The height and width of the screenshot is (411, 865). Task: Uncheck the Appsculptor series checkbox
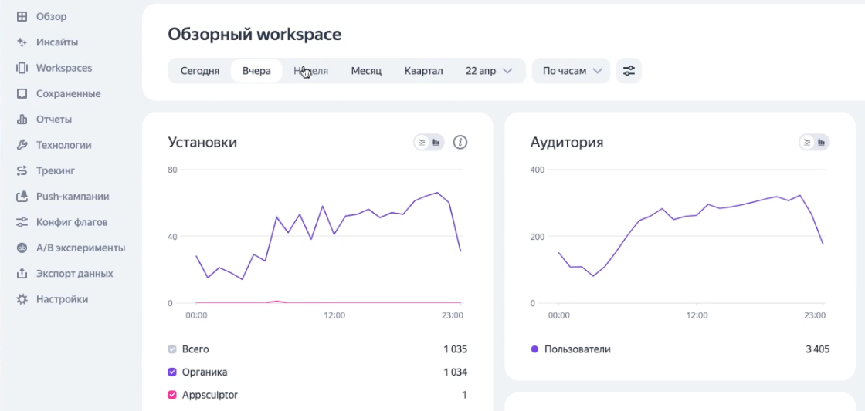(x=172, y=395)
